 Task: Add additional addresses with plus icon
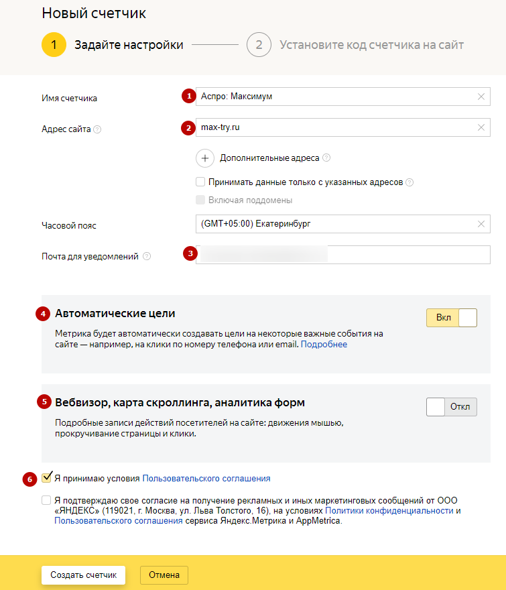tap(205, 158)
